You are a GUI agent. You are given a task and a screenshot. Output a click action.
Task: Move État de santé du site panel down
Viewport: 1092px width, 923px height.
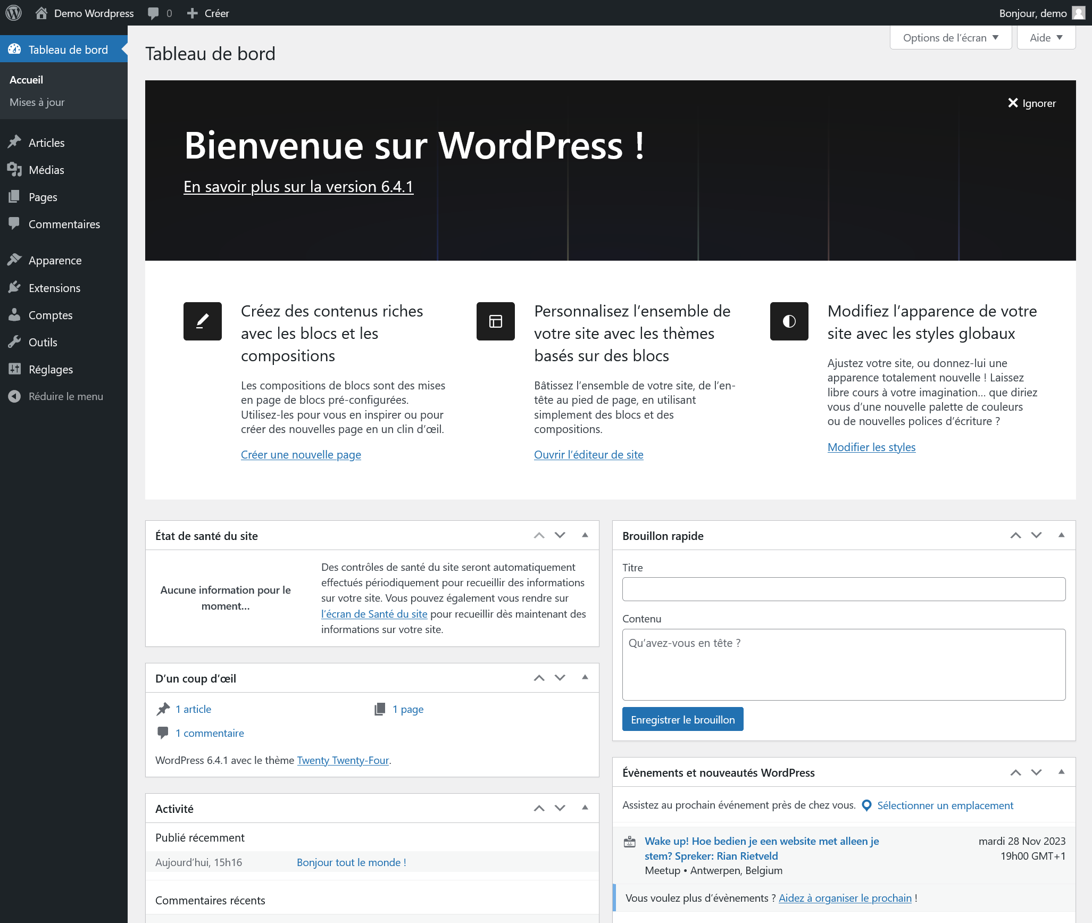point(560,535)
